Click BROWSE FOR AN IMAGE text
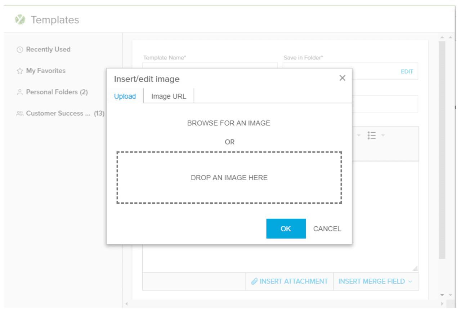Image resolution: width=461 pixels, height=310 pixels. click(x=229, y=123)
